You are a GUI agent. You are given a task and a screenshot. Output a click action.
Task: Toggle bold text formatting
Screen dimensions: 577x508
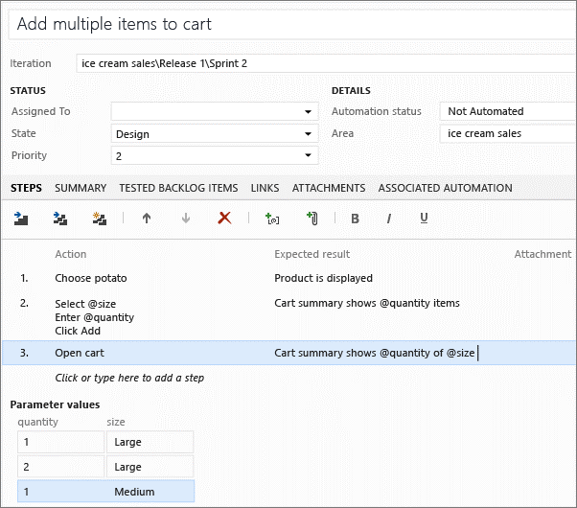[x=355, y=219]
